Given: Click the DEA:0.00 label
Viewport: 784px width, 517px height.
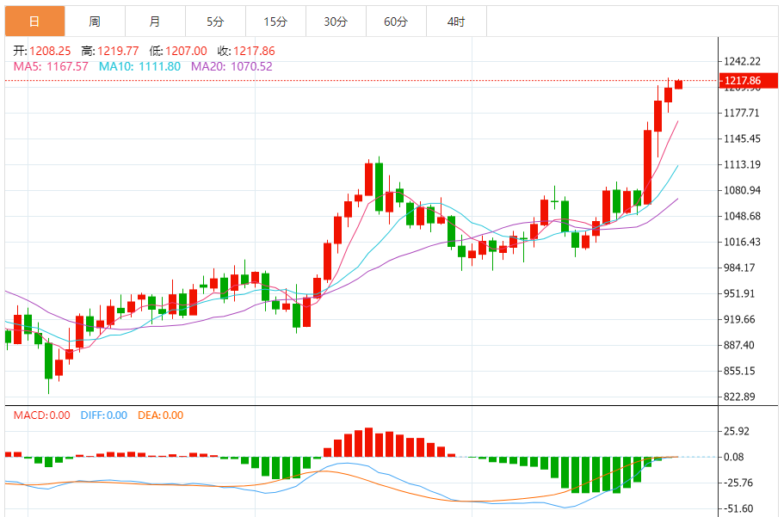Looking at the screenshot, I should (x=160, y=415).
